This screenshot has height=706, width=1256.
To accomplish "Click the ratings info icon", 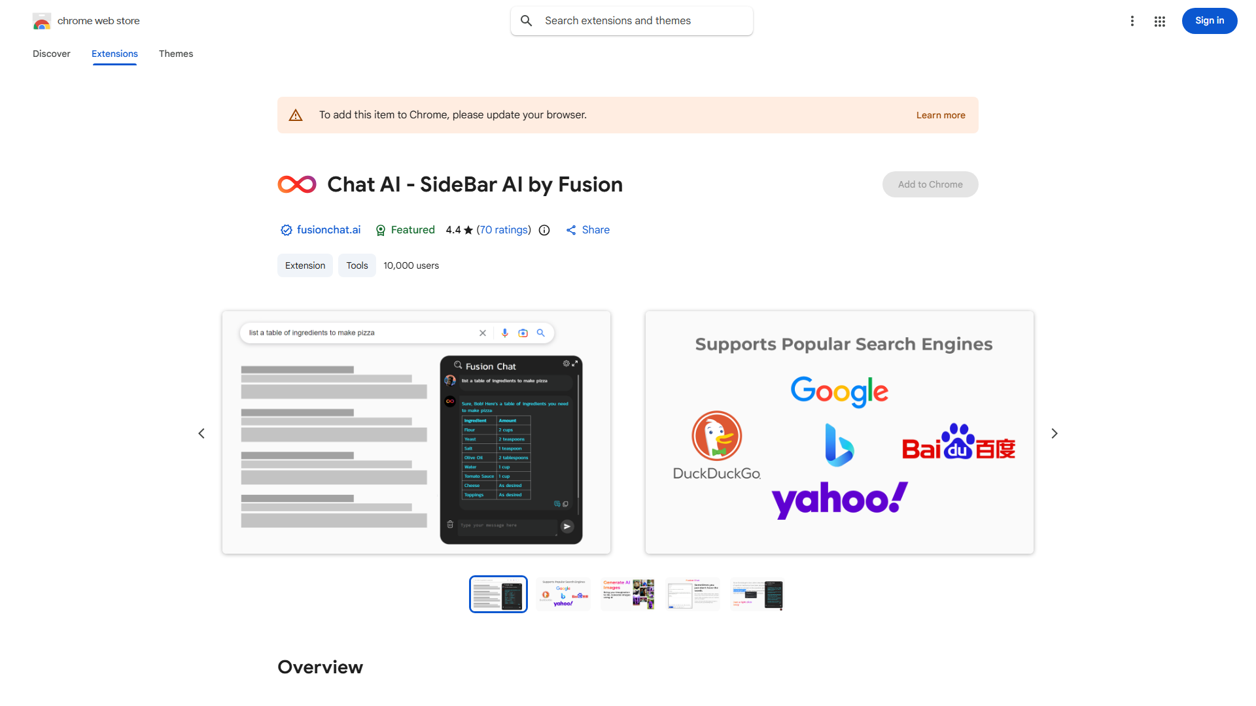I will 544,230.
